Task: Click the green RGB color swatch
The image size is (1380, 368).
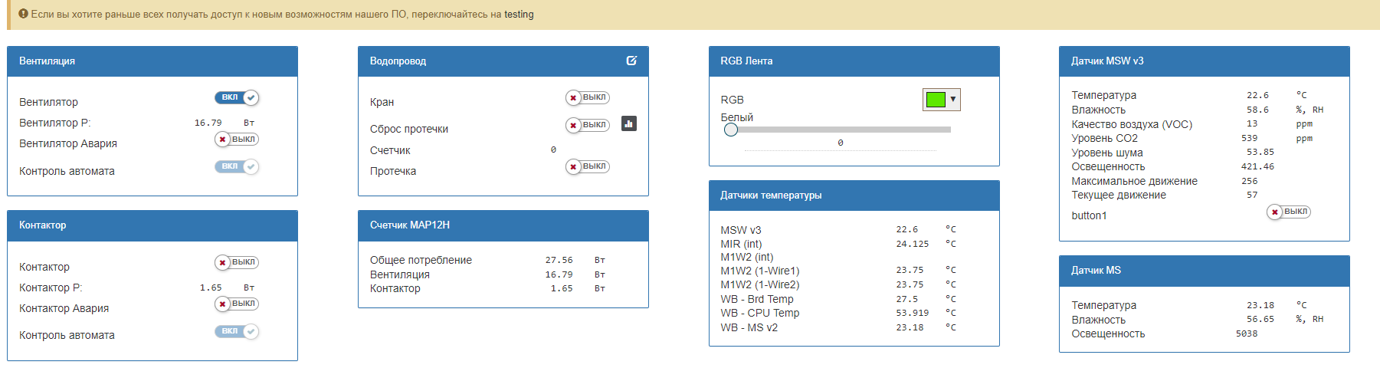Action: [936, 99]
